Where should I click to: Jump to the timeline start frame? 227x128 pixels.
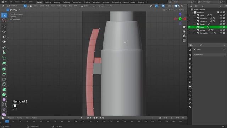tap(88, 118)
